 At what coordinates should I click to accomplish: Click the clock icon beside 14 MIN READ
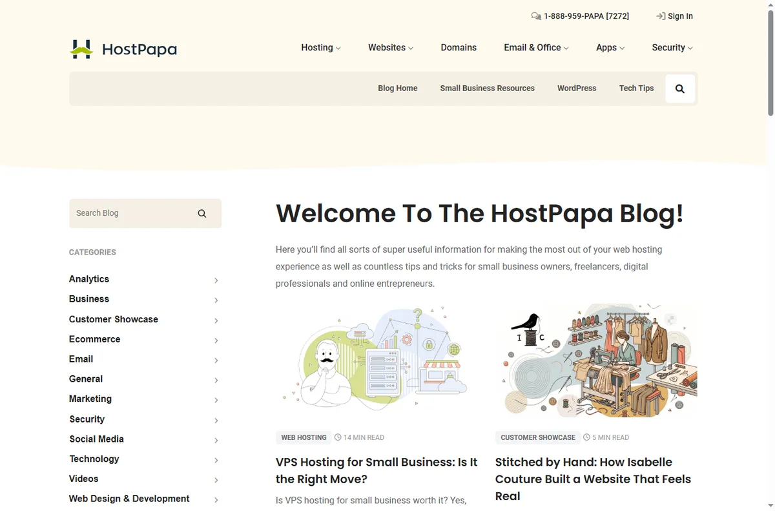338,437
